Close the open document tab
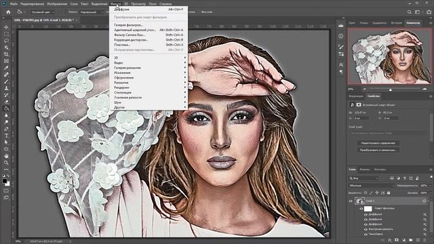 point(77,20)
